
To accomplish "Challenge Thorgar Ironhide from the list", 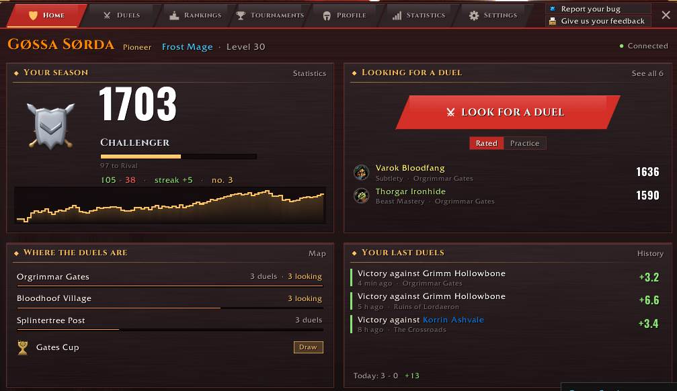I will pyautogui.click(x=507, y=196).
